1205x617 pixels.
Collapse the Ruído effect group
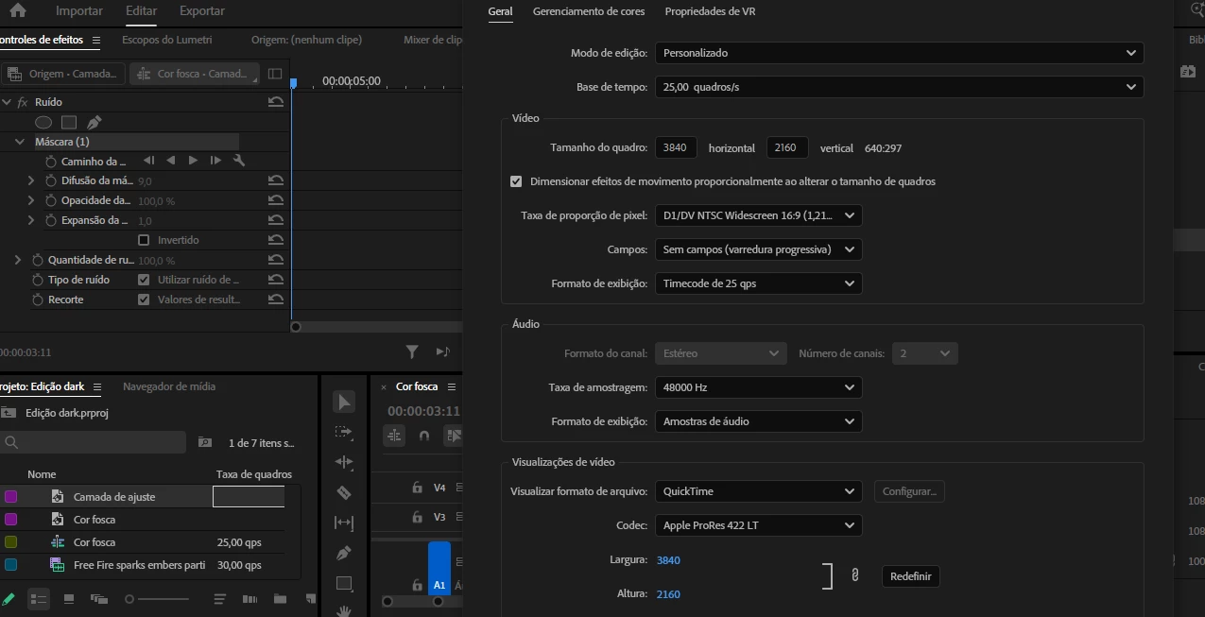point(7,102)
